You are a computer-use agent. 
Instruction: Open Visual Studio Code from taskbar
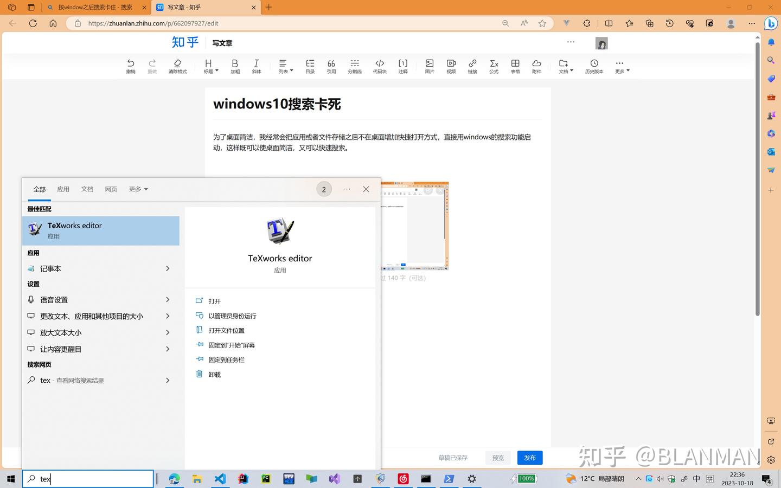[x=220, y=479]
